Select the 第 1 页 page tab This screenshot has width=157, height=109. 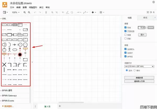pos(47,106)
